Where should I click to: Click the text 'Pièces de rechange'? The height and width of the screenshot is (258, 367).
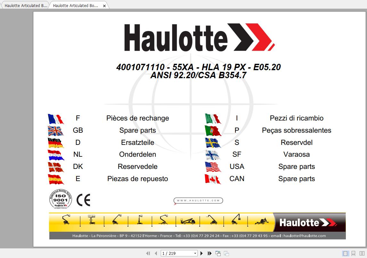point(138,118)
